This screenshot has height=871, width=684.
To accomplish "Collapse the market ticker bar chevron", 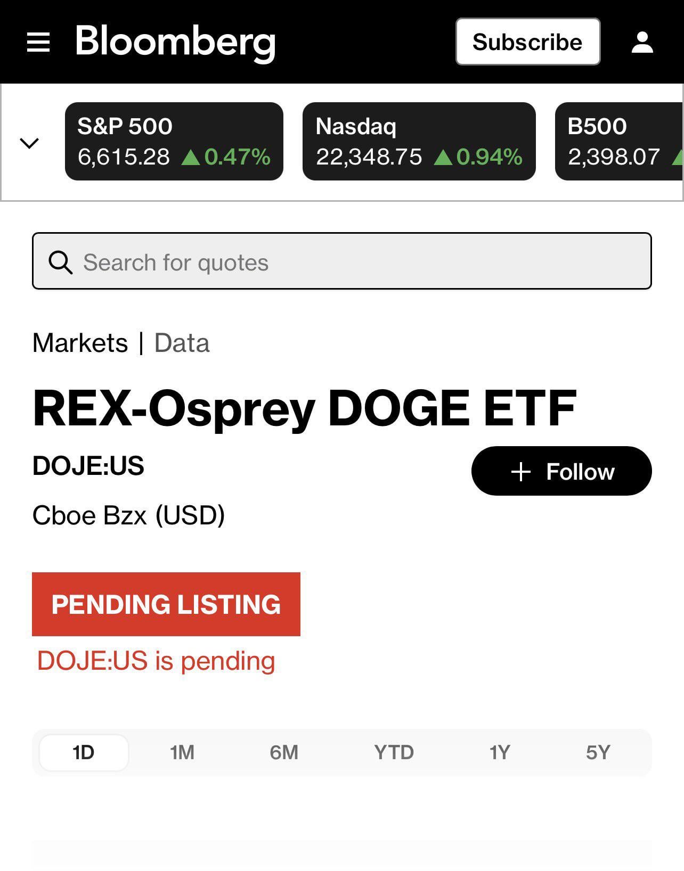I will pos(29,143).
